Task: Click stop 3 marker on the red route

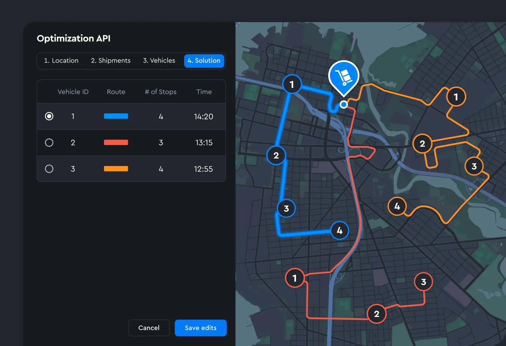Action: coord(423,282)
